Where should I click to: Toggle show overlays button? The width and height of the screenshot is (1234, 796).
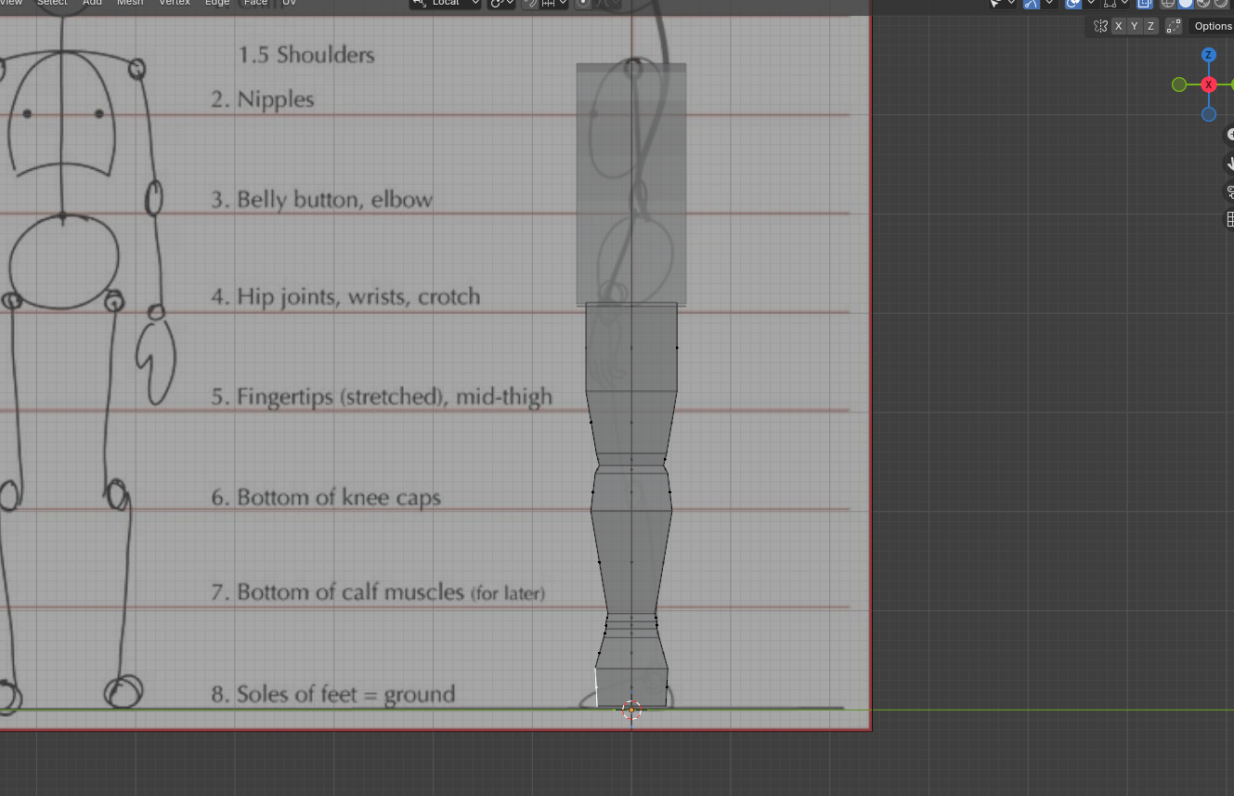coord(1073,3)
